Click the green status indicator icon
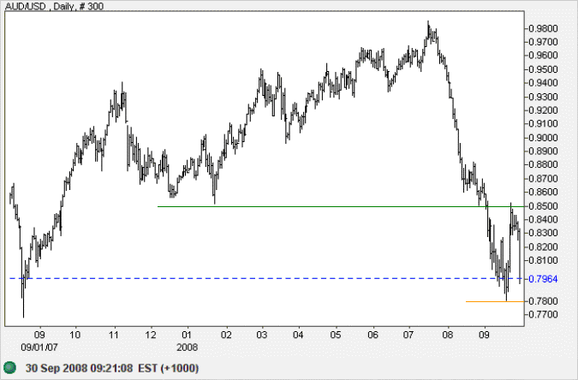This screenshot has height=380, width=578. [9, 368]
